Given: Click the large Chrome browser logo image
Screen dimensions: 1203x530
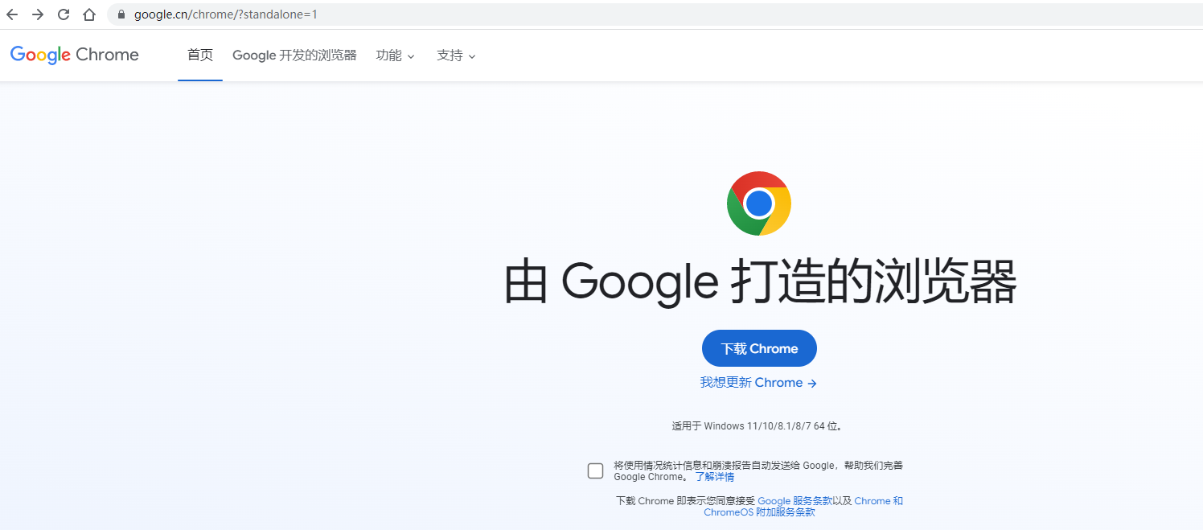Looking at the screenshot, I should click(758, 203).
